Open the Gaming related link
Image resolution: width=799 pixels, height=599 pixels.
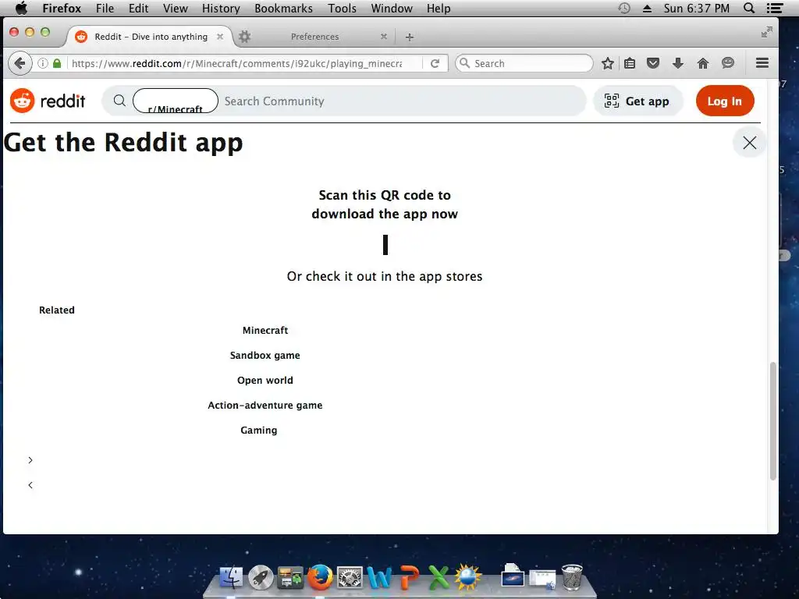259,430
